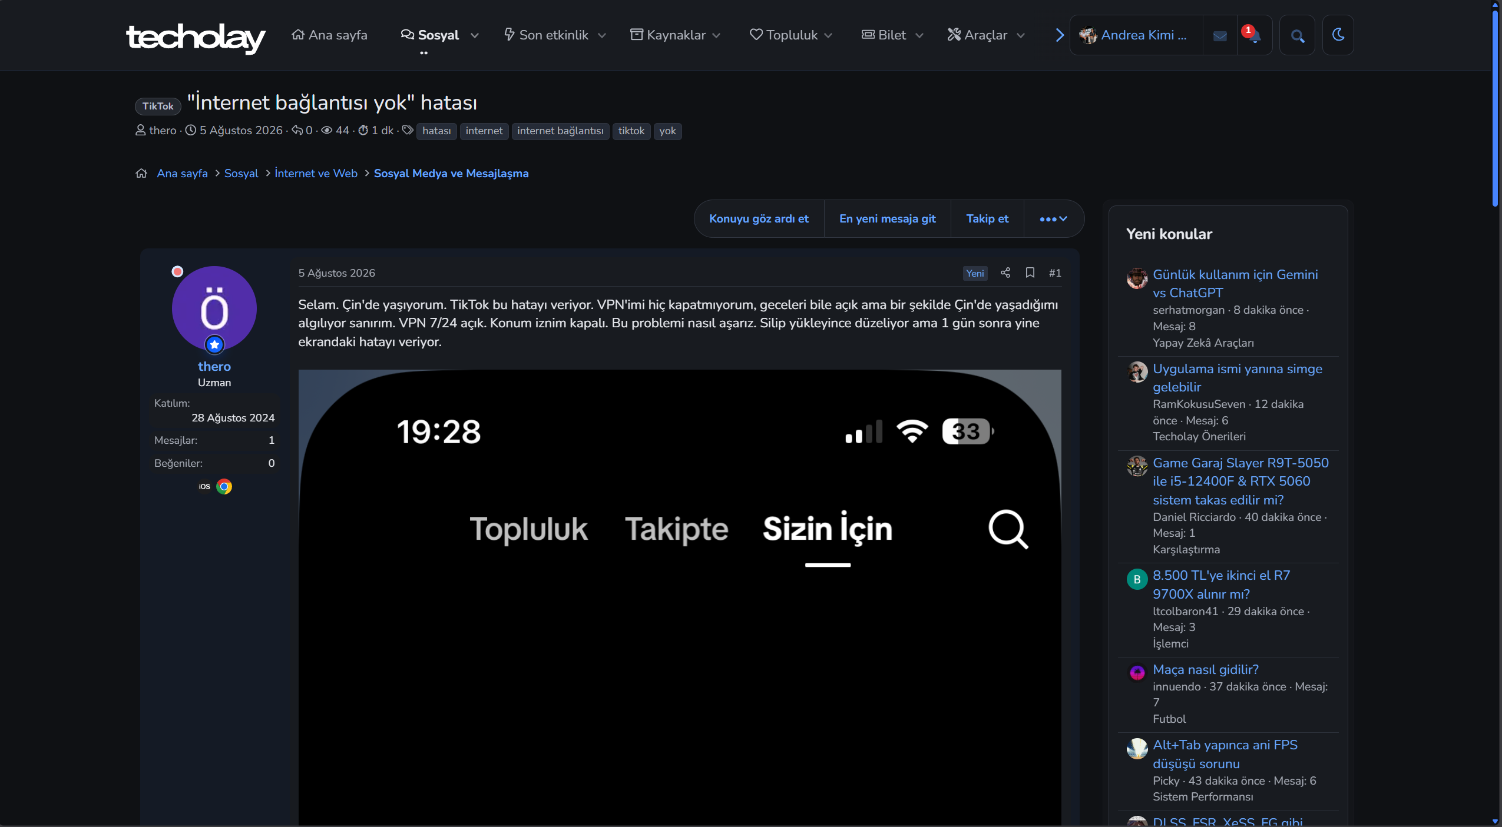Click the Takip et button
Viewport: 1502px width, 827px height.
coord(987,219)
